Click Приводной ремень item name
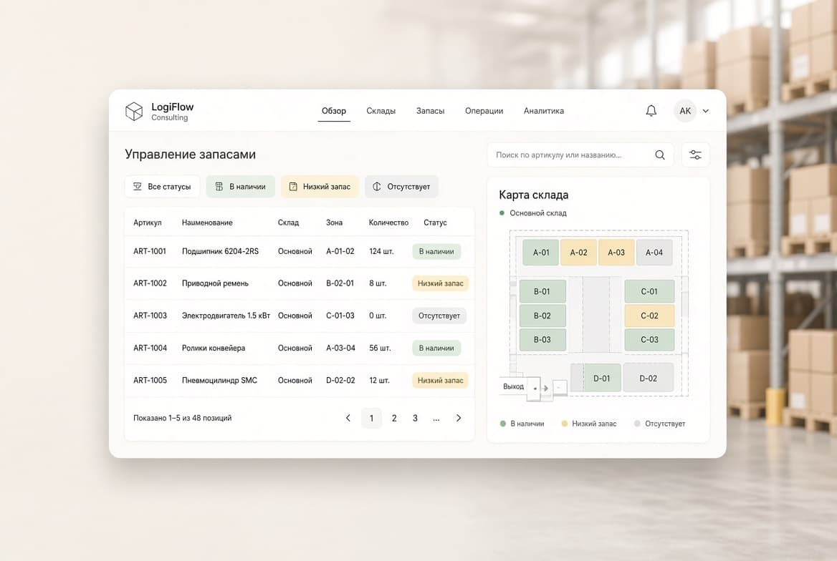 pos(215,283)
